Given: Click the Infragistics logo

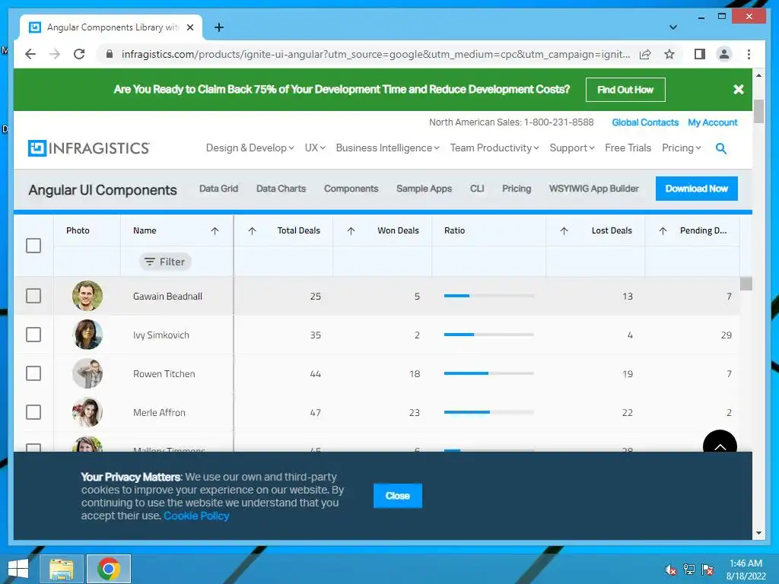Looking at the screenshot, I should point(88,148).
